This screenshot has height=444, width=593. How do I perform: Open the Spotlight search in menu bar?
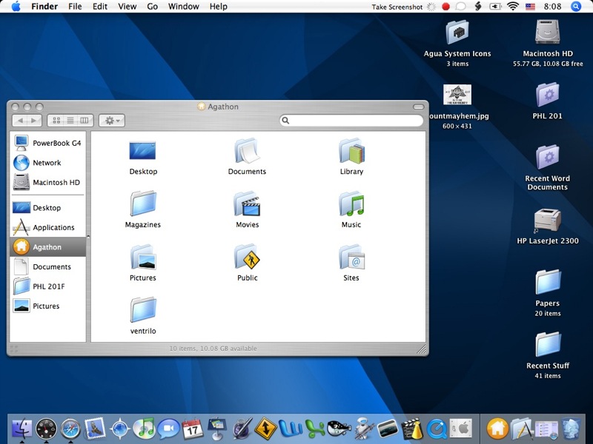tap(576, 7)
